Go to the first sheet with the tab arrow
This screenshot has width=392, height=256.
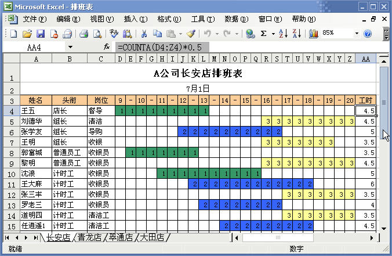coord(7,237)
